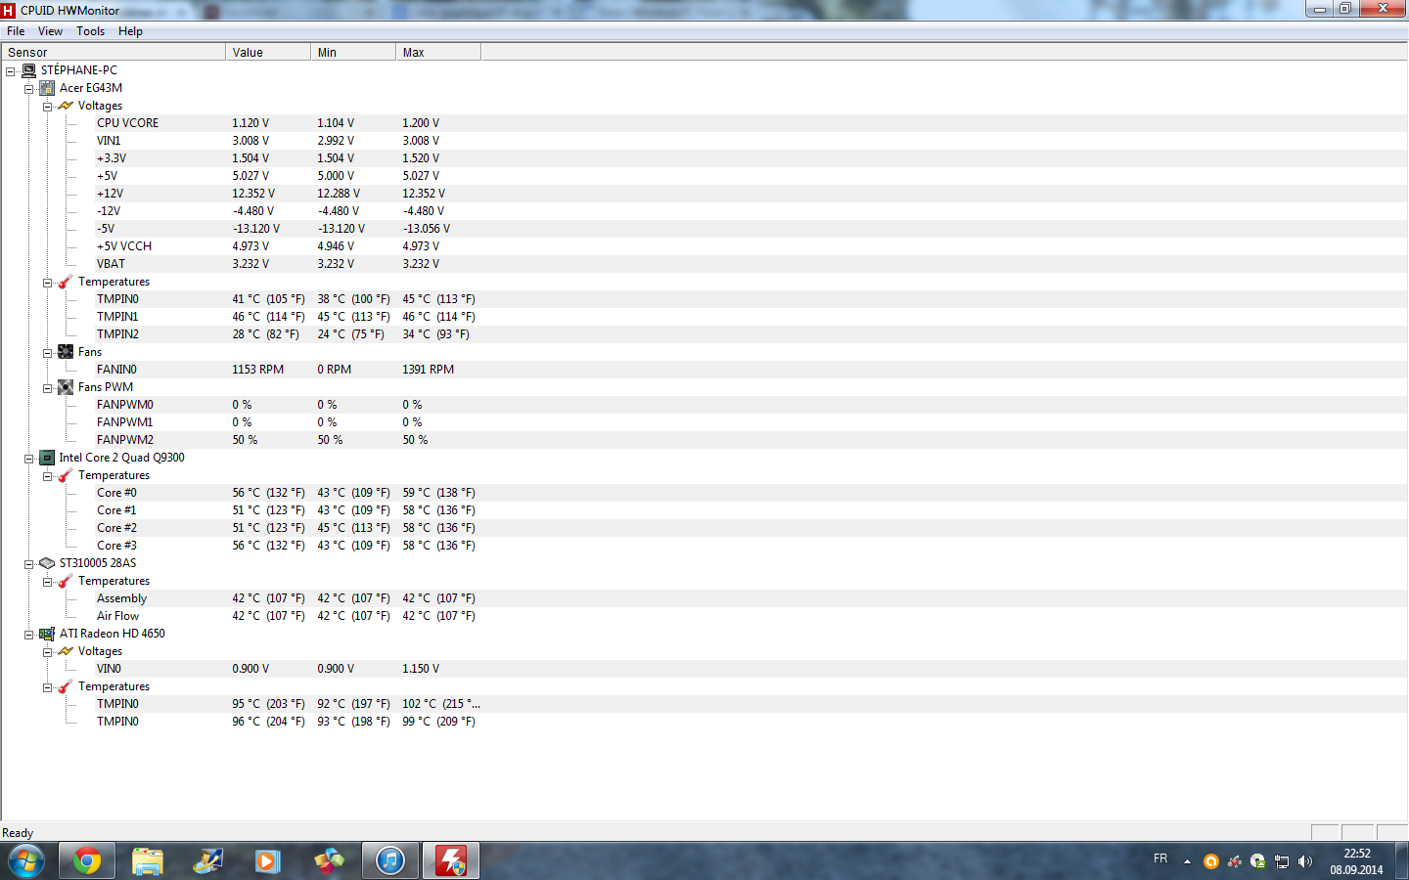Click the FR language indicator
1409x880 pixels.
pyautogui.click(x=1160, y=858)
